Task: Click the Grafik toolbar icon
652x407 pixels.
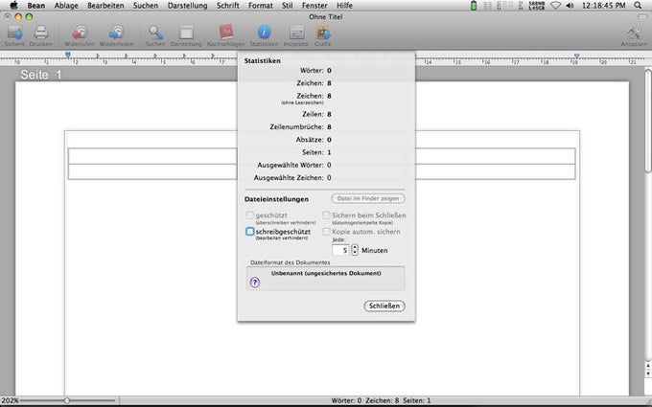Action: [x=323, y=33]
